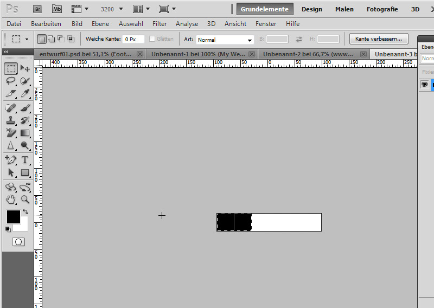Open the foreground color picker swatch
This screenshot has width=434, height=308.
point(13,217)
